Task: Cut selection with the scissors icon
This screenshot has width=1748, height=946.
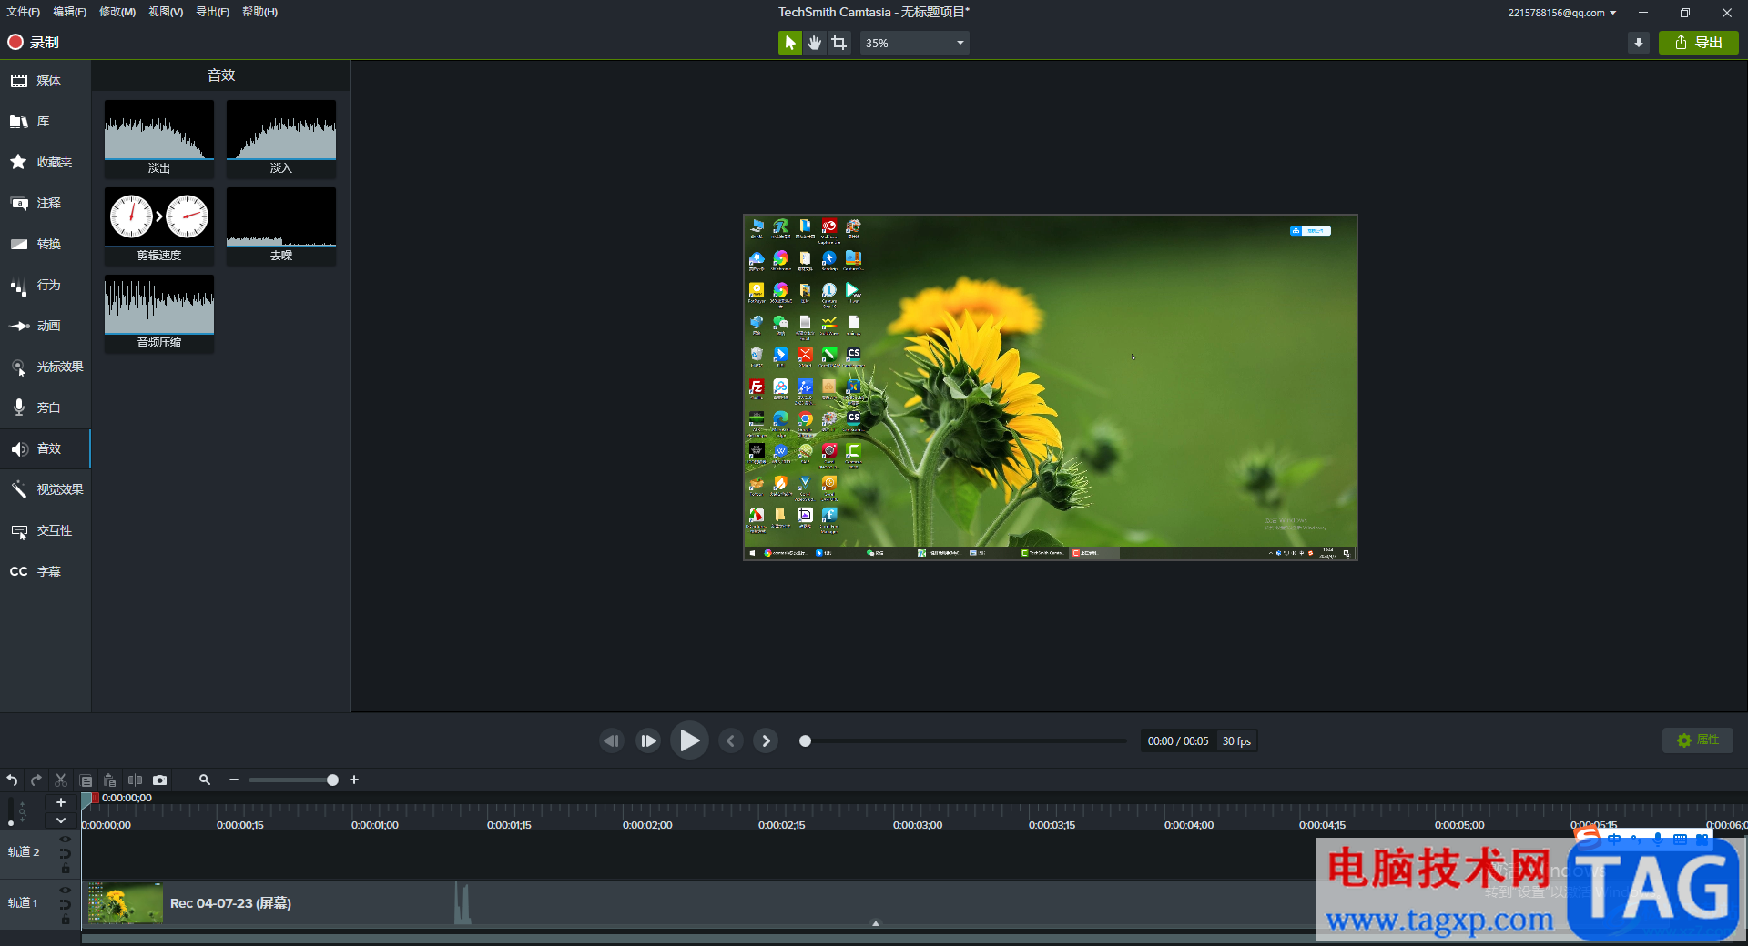Action: [x=61, y=780]
